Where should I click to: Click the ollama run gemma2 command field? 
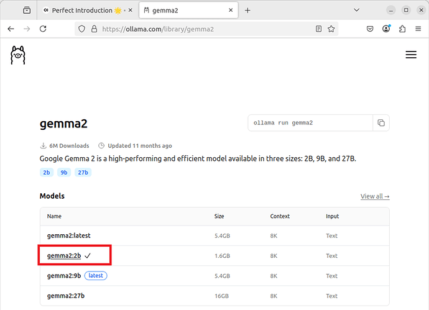(310, 123)
